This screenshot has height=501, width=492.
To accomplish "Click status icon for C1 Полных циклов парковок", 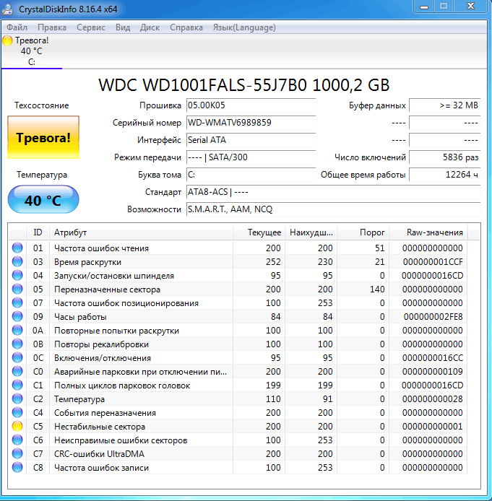I will pos(17,385).
